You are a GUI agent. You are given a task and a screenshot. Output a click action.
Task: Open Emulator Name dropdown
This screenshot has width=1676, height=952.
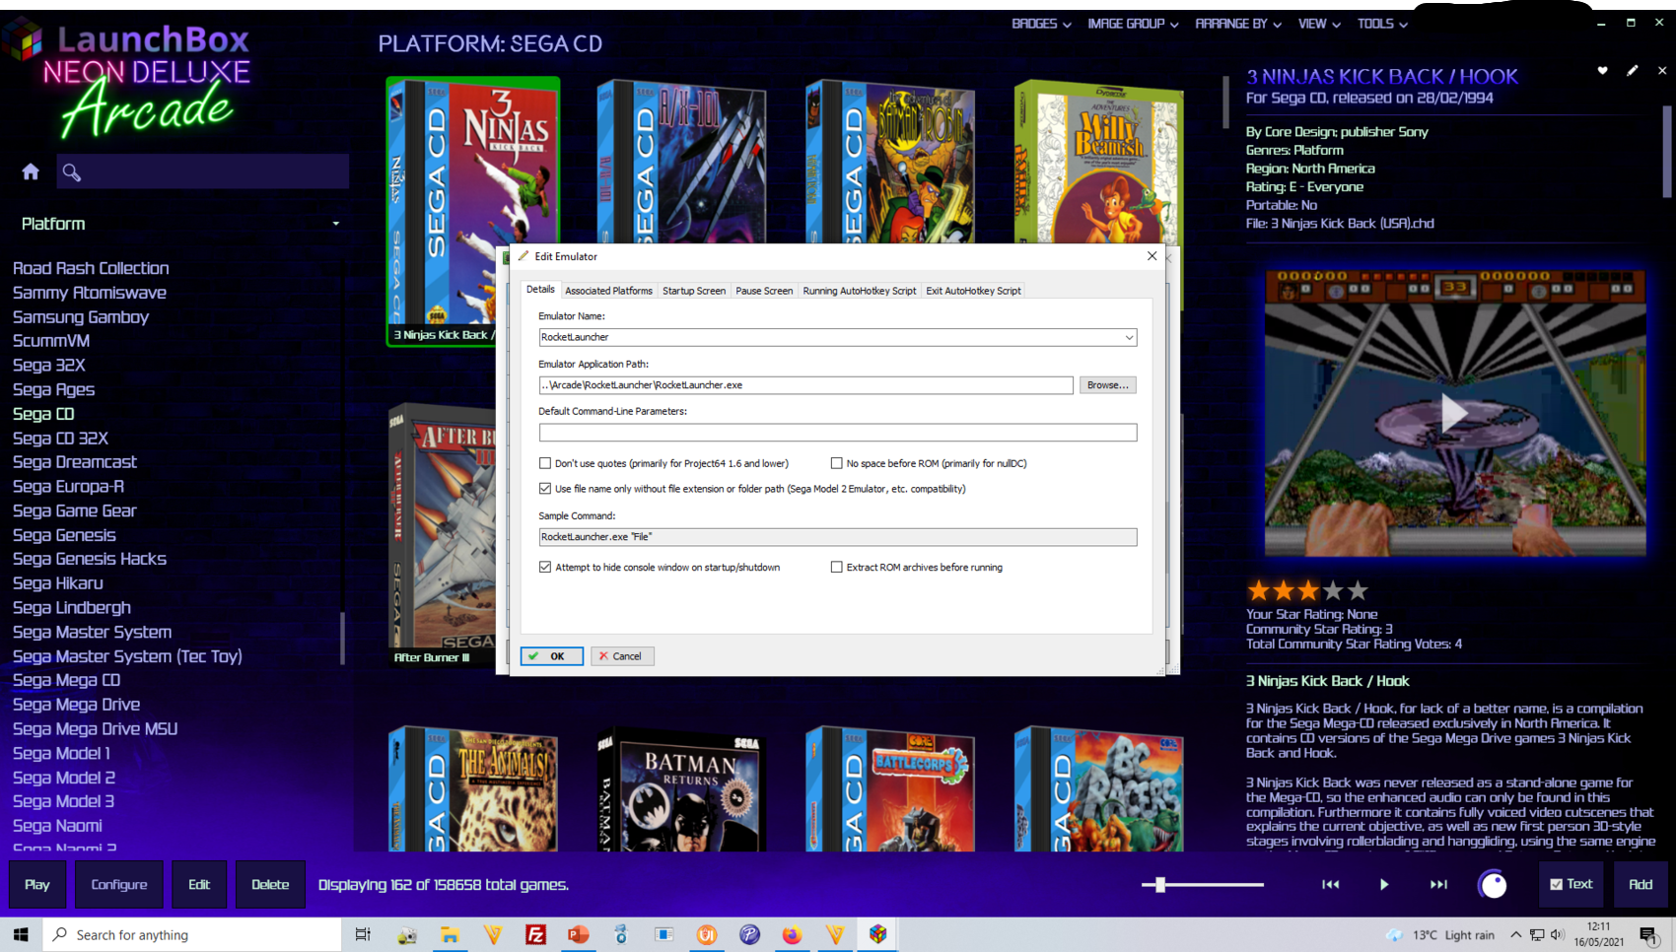click(x=1129, y=337)
